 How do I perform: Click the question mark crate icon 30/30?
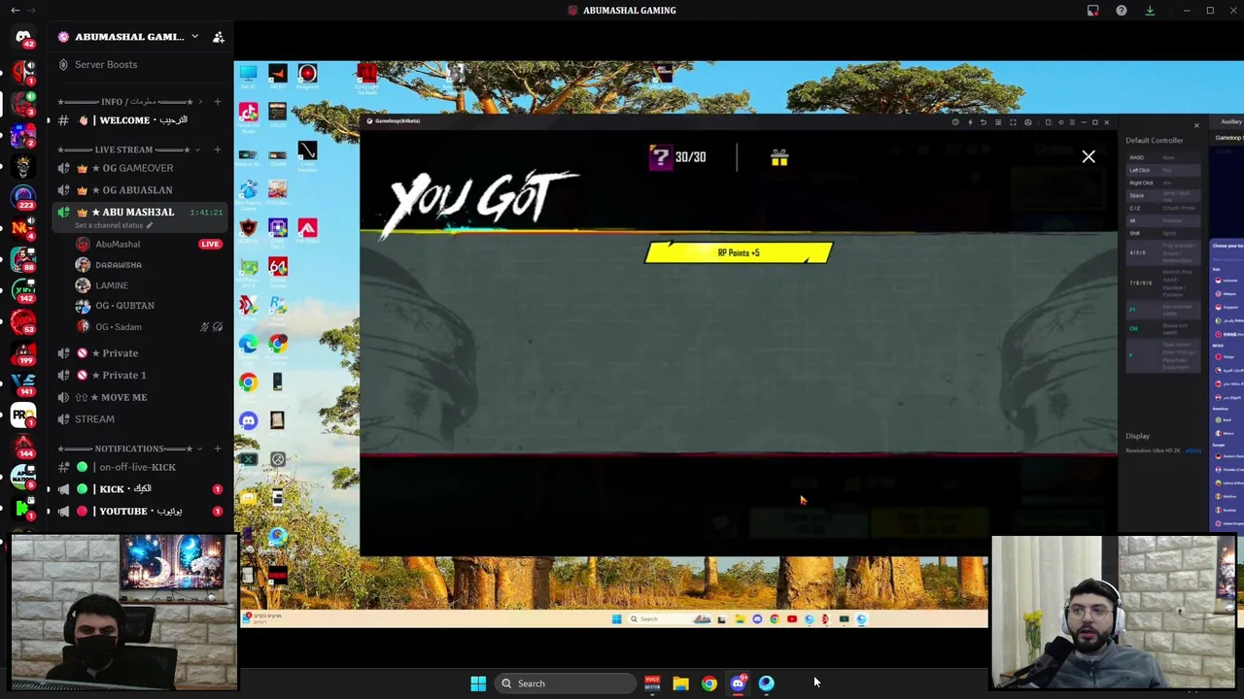click(x=660, y=157)
